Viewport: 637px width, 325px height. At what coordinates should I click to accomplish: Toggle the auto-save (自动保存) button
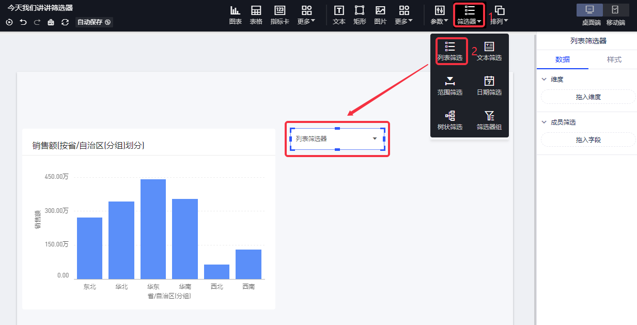tap(94, 22)
